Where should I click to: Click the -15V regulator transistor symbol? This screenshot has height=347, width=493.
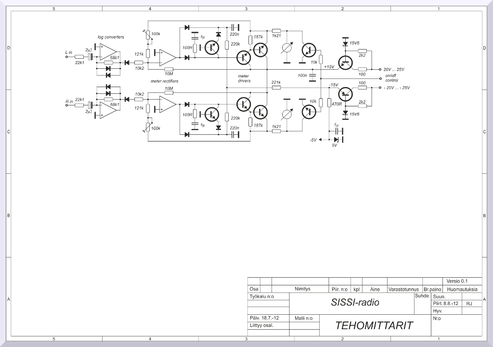(x=345, y=94)
